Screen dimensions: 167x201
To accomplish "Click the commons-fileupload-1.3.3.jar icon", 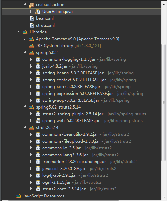I will [38, 141].
